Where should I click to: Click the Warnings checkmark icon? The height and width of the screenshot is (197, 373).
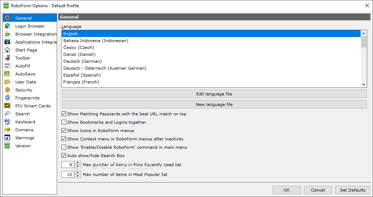(7, 138)
